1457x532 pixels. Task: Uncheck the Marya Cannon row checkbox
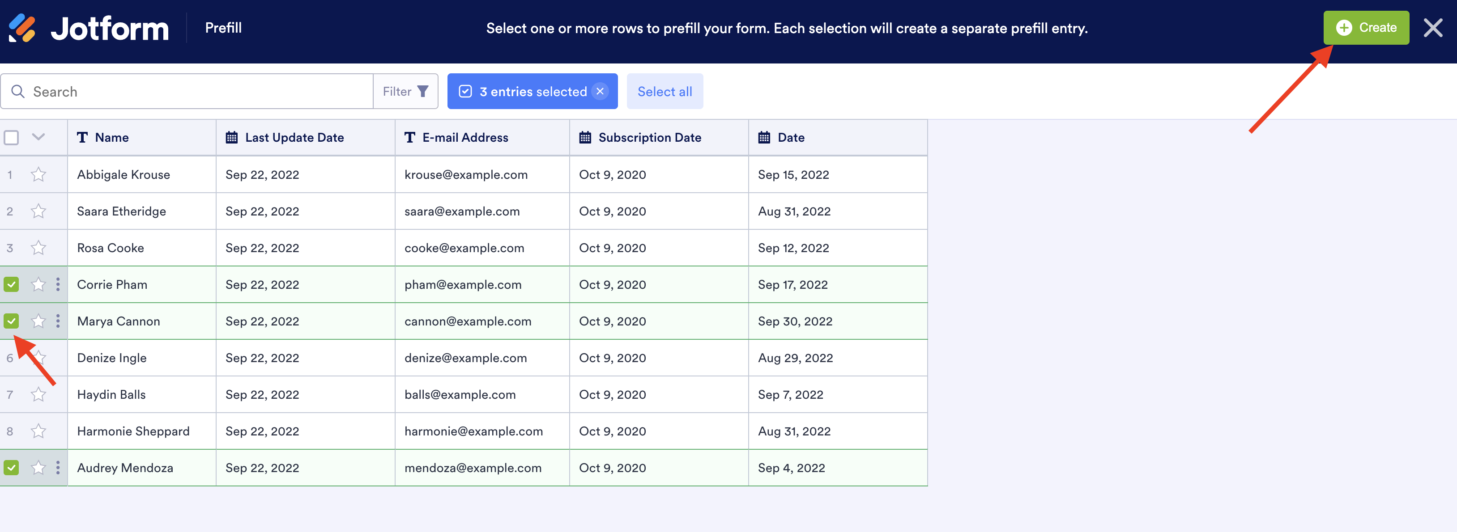(x=11, y=321)
